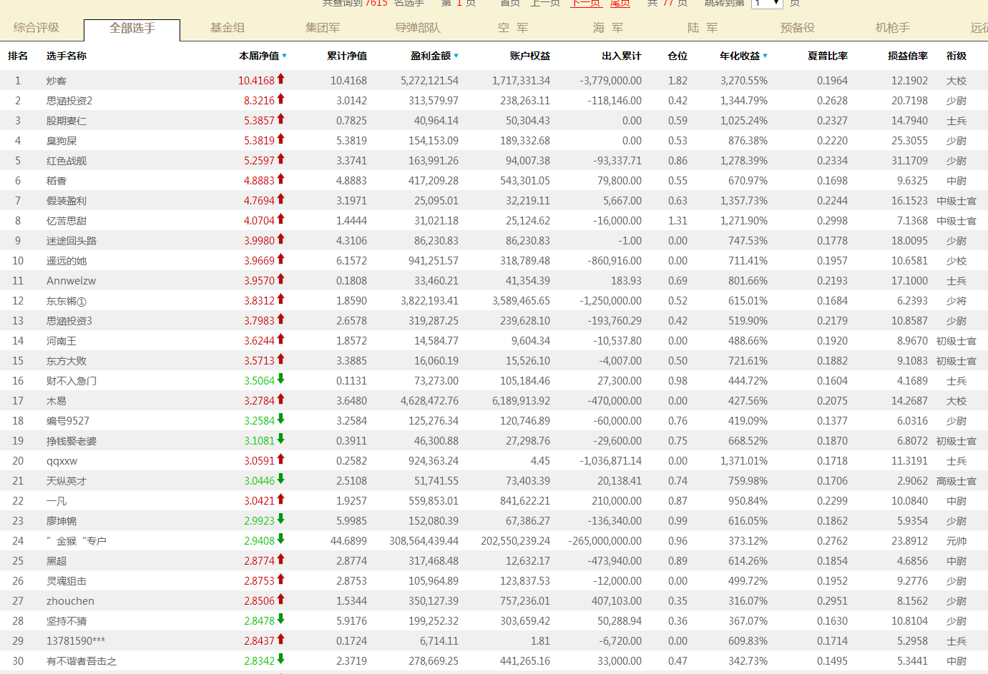This screenshot has width=988, height=674.
Task: Open the 导弹部队 tab
Action: pos(418,28)
